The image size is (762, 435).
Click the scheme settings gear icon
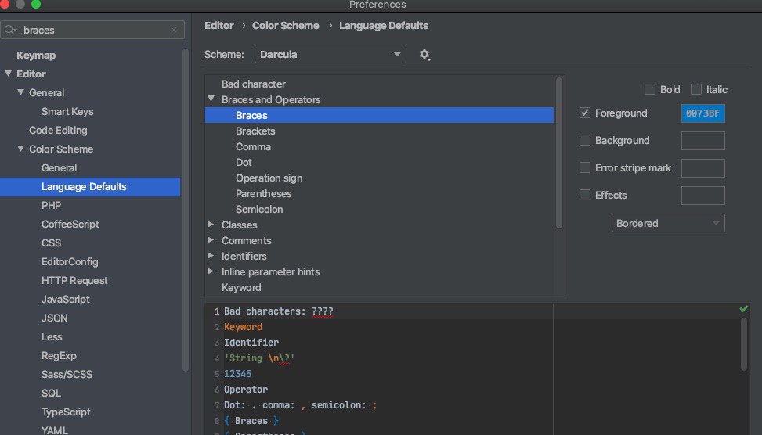(x=424, y=55)
